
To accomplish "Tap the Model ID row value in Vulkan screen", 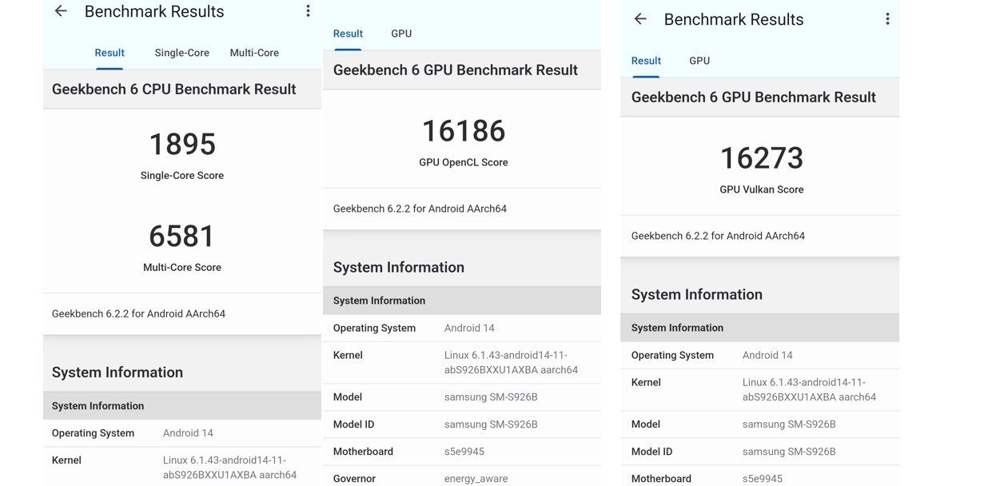I will (x=789, y=452).
